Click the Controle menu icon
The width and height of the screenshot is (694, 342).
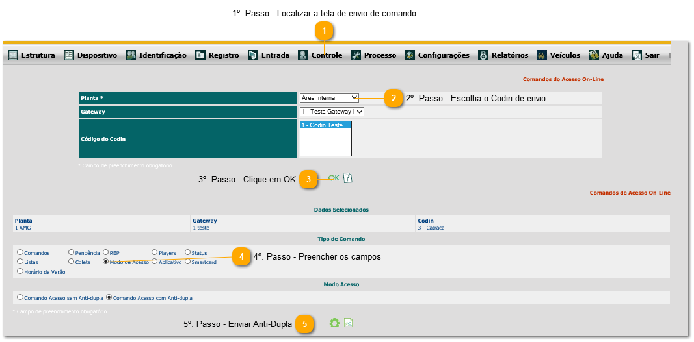(302, 55)
